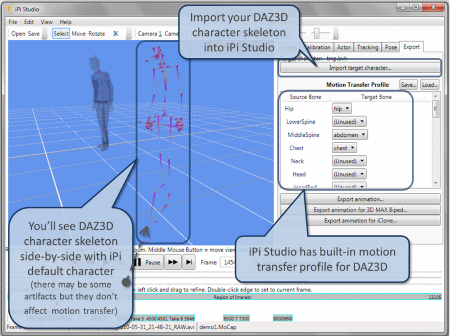Jump to the last frame icon
Screen dimensions: 450x336
(189, 262)
